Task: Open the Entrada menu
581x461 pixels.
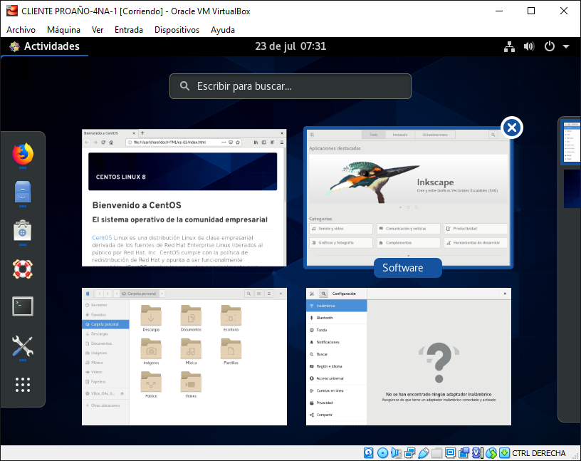Action: 129,30
